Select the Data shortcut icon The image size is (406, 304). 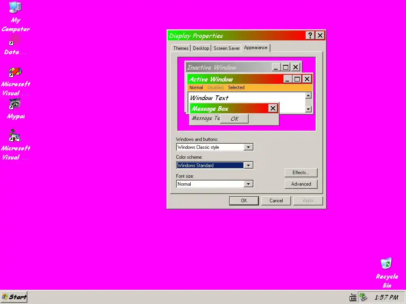[x=15, y=40]
